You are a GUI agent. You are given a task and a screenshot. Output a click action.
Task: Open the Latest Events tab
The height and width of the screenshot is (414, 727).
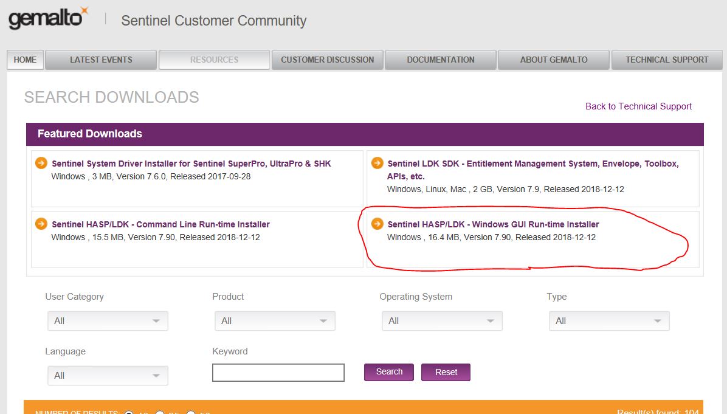101,60
